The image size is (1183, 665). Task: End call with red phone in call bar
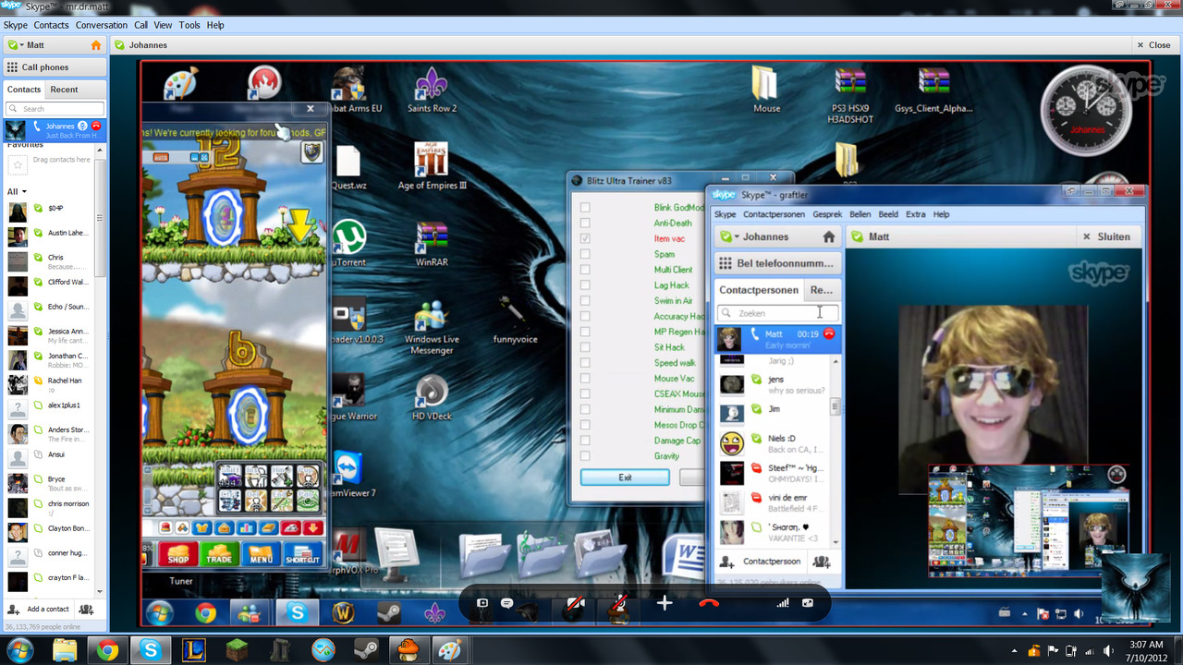tap(709, 603)
